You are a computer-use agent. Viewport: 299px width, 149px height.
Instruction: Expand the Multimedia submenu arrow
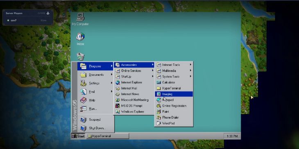coord(191,71)
